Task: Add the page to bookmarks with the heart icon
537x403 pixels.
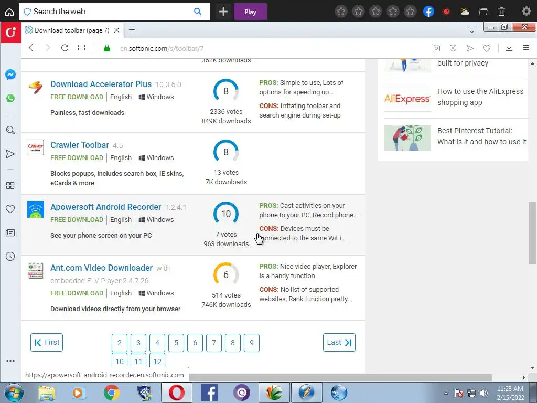Action: [486, 48]
